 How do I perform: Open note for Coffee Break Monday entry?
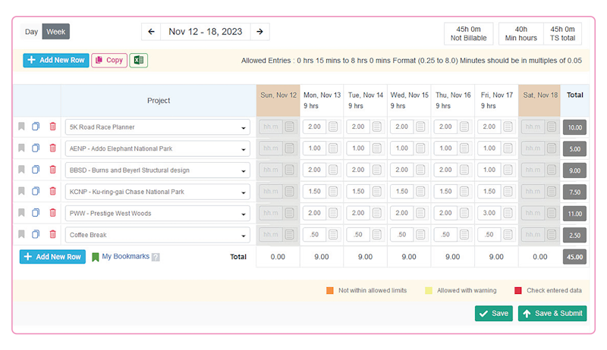coord(333,235)
